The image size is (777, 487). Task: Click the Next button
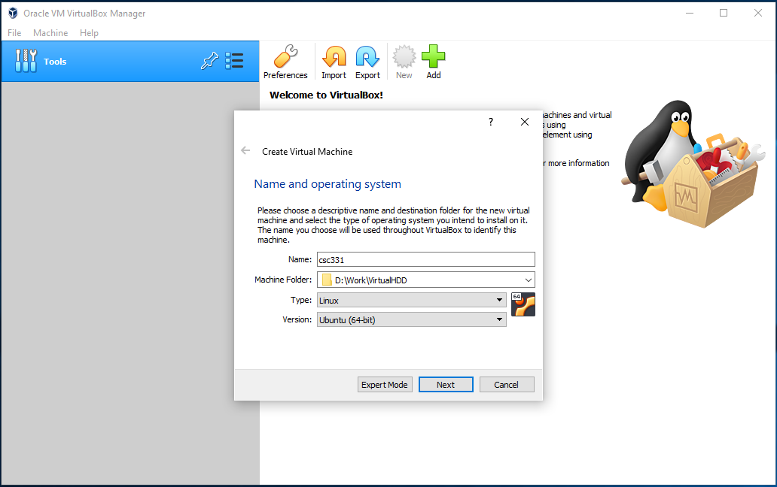[x=446, y=385]
